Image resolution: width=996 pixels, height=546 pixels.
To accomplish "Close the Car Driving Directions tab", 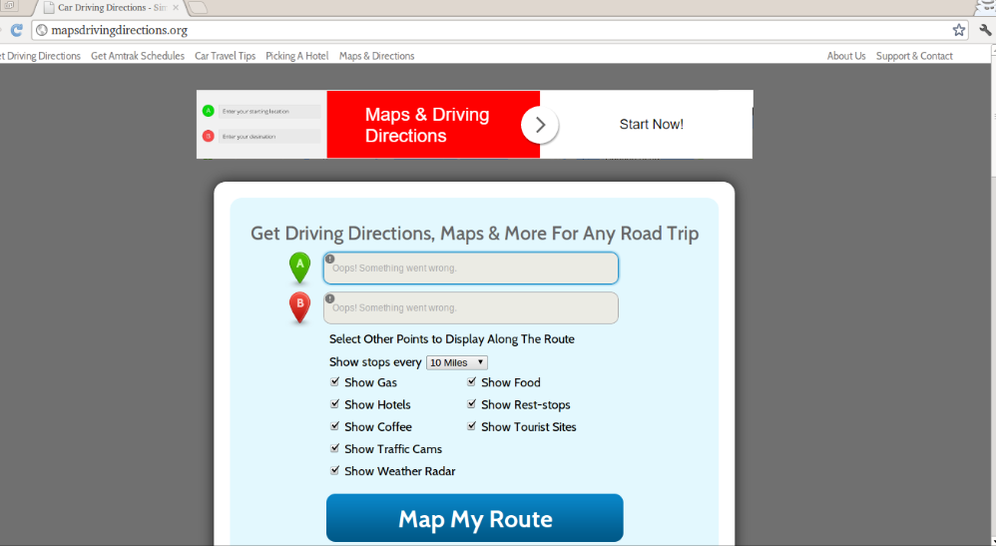I will click(x=176, y=8).
